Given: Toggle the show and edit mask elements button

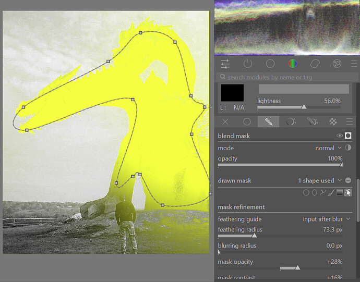Looking at the screenshot, I should (348, 192).
